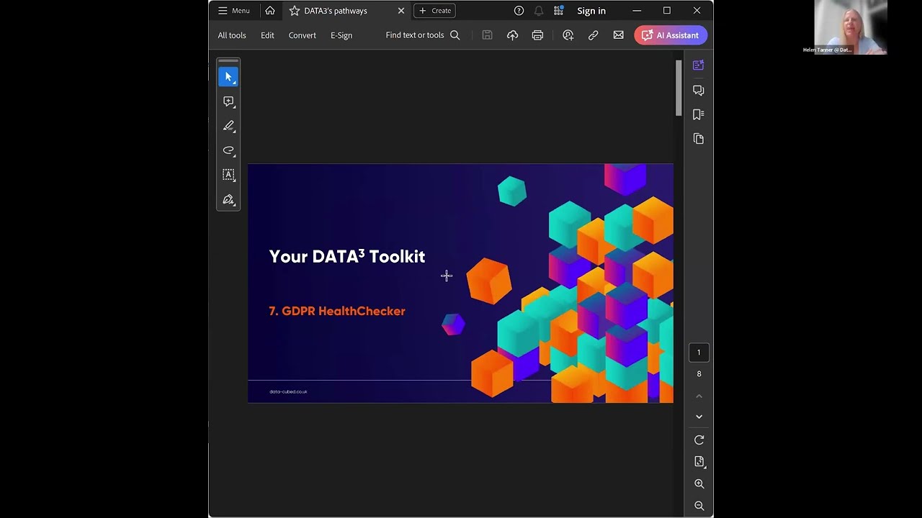
Task: Select the Add text box tool
Action: pos(228,175)
